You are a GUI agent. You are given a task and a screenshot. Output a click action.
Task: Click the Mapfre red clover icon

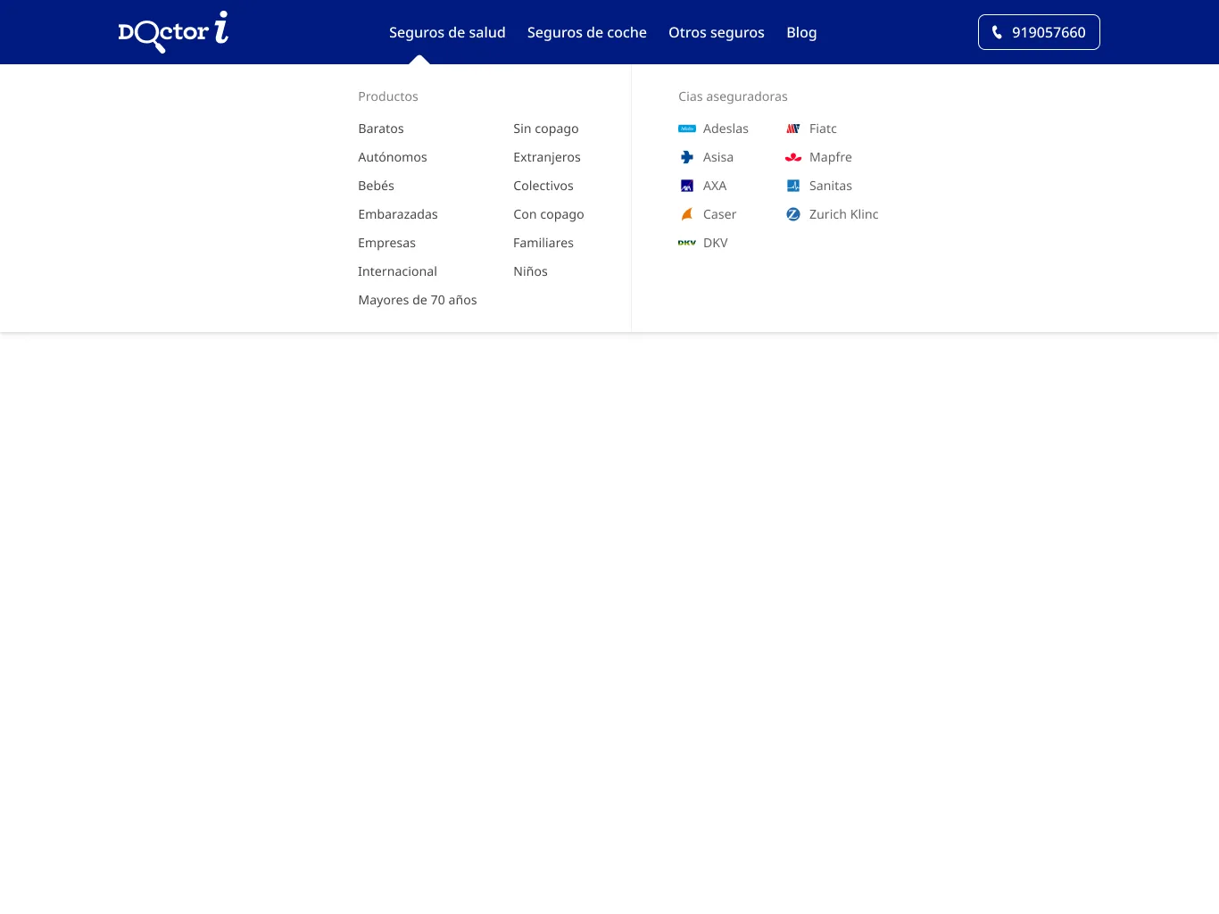tap(793, 157)
